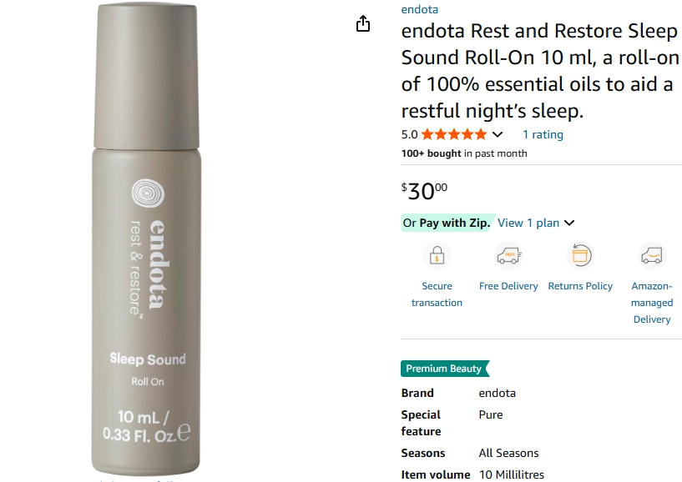Click the Amazon-managed Delivery van icon

(x=652, y=255)
